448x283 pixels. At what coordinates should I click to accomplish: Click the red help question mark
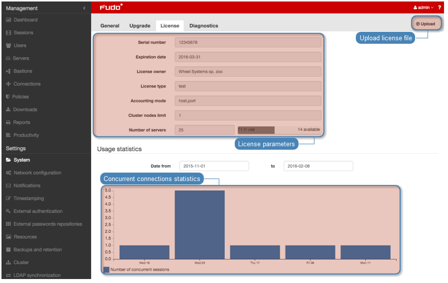tap(440, 7)
